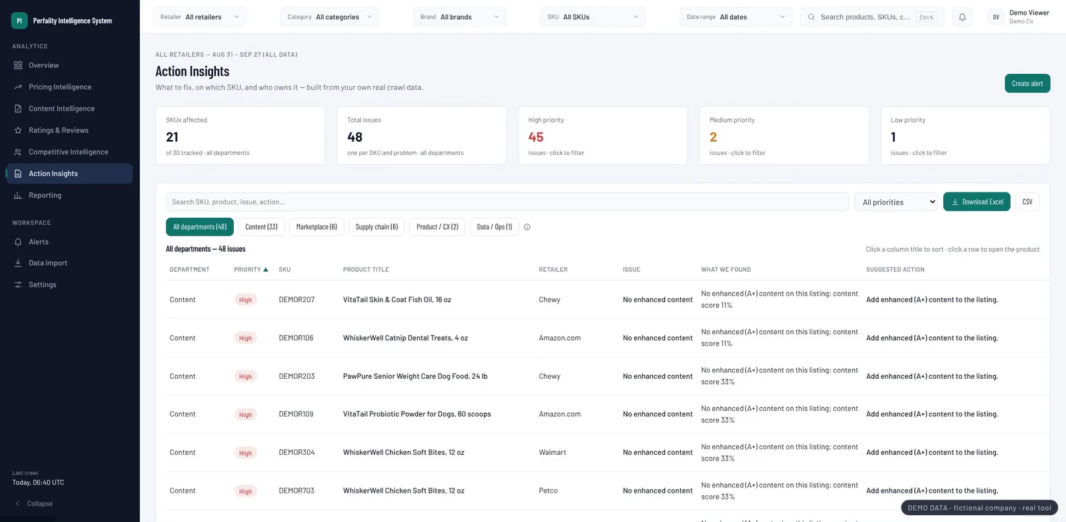Select the Product / CX (2) tab

tap(437, 227)
